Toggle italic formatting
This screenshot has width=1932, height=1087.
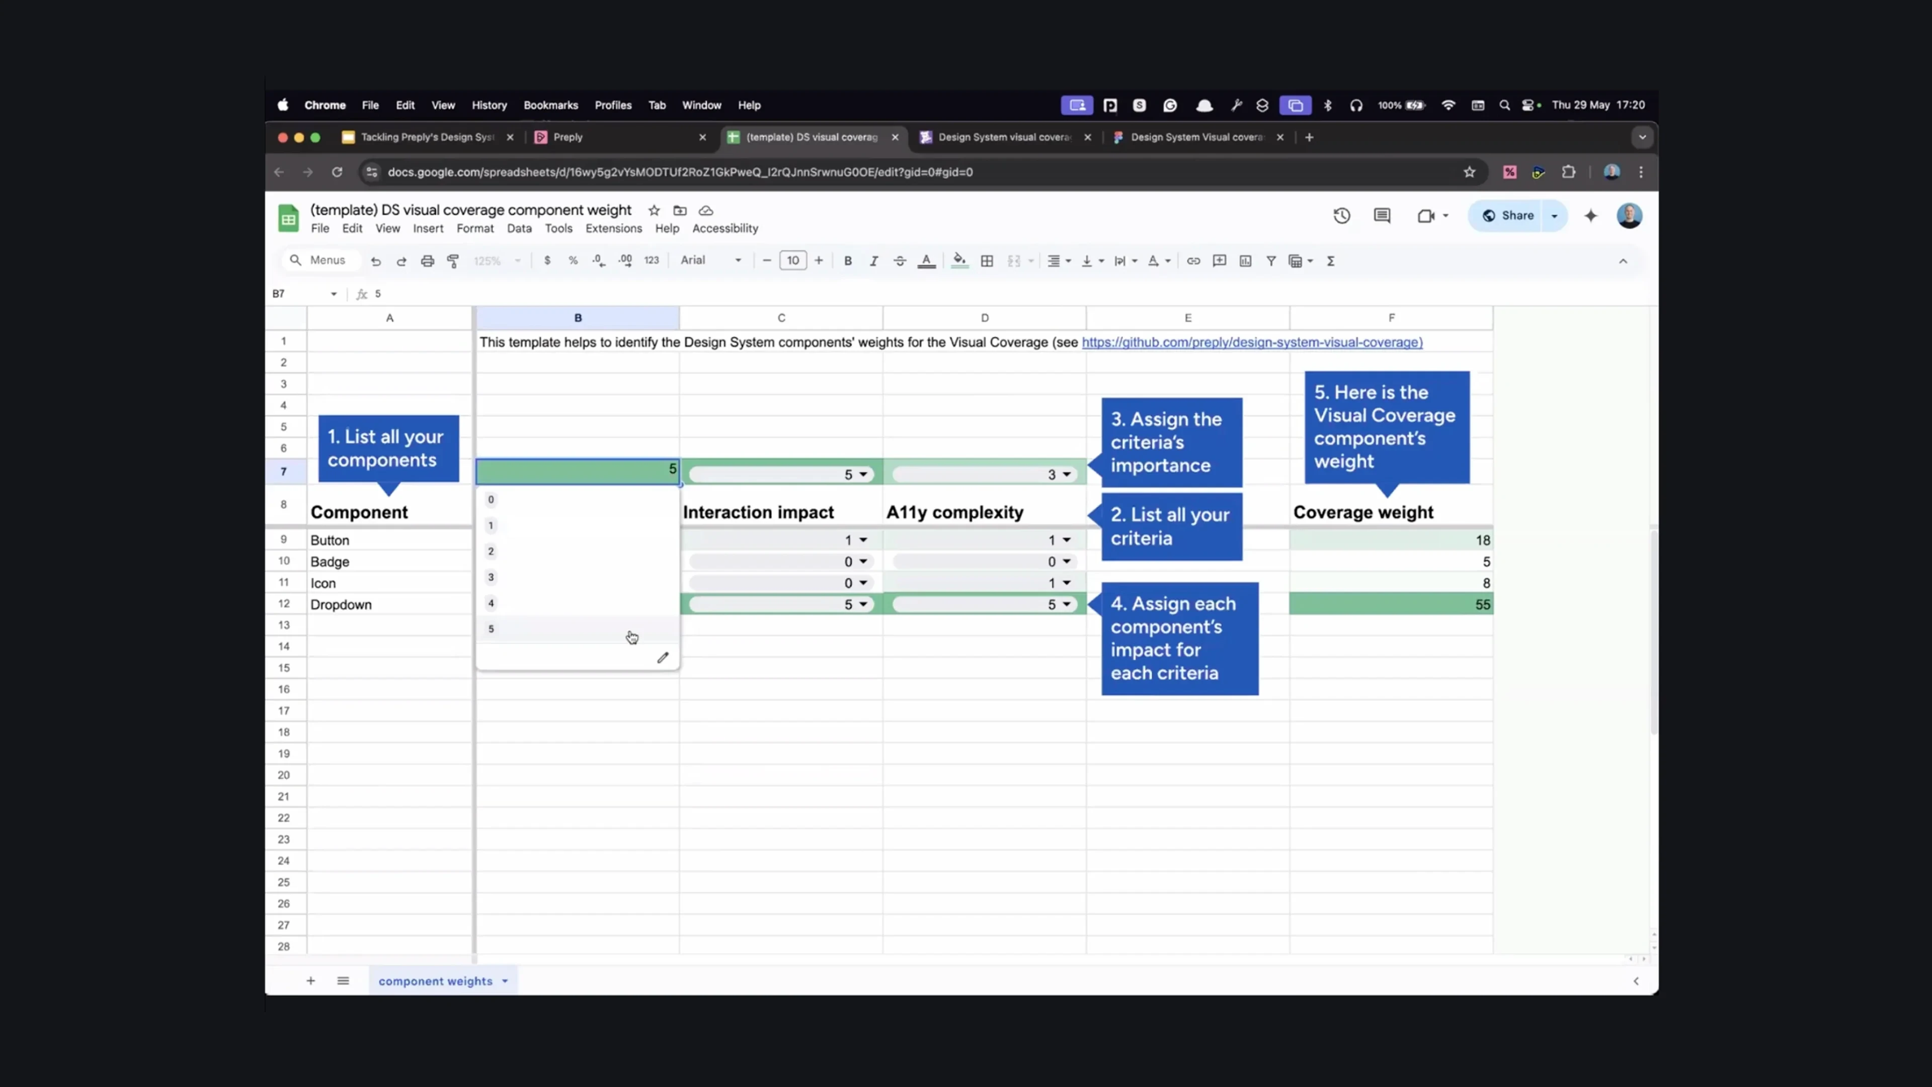click(874, 260)
